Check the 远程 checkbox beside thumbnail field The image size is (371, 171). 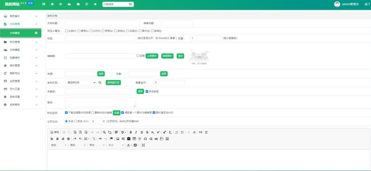tap(138, 56)
